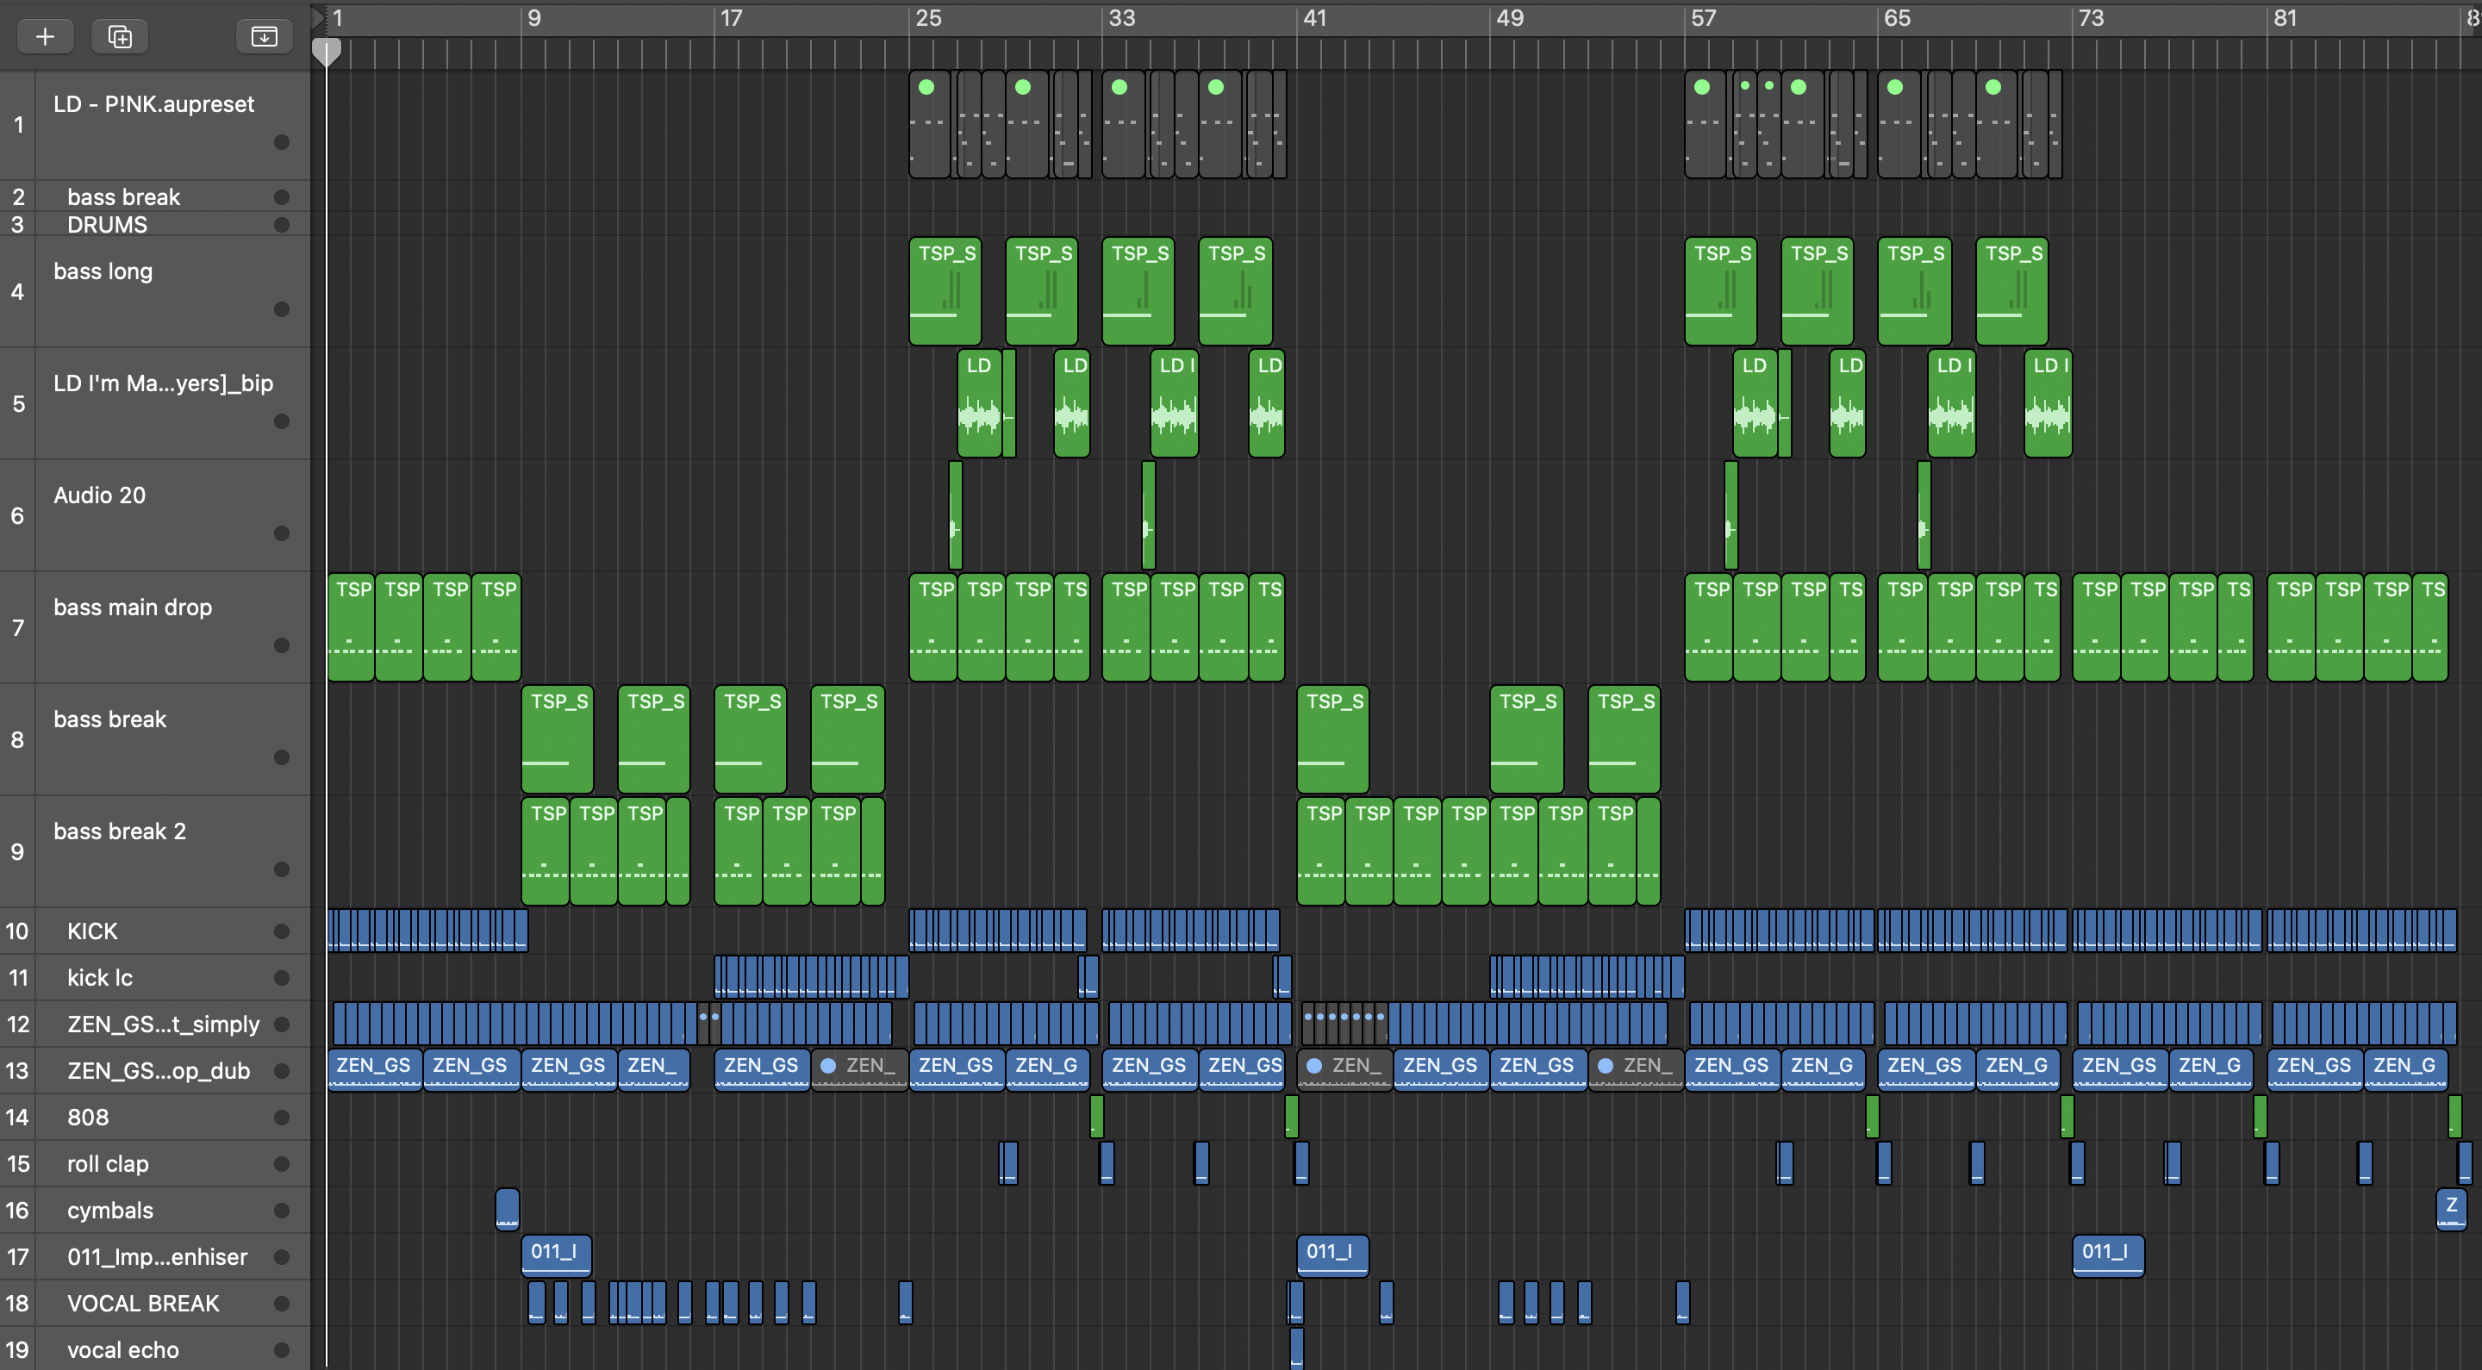Toggle the dot on VOCAL BREAK track header
Screen dimensions: 2482x1370
coord(281,1304)
